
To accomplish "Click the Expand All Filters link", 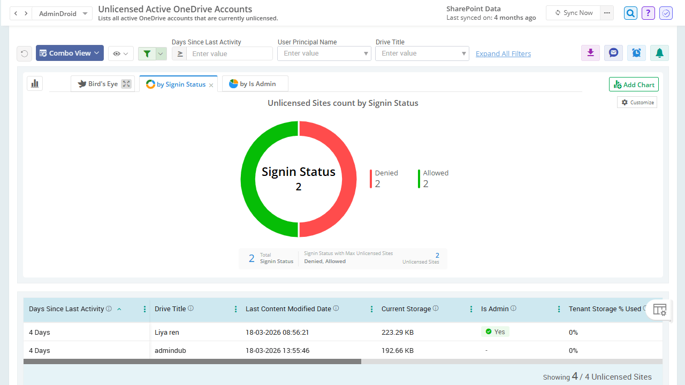I will (x=503, y=53).
